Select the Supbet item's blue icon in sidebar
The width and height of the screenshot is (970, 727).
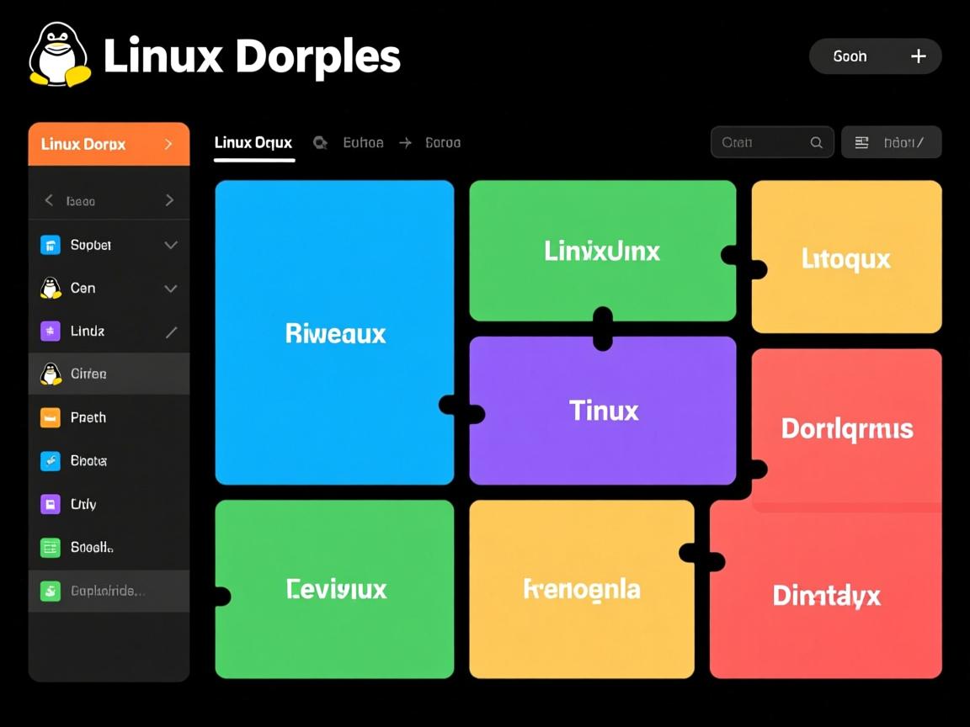[51, 245]
